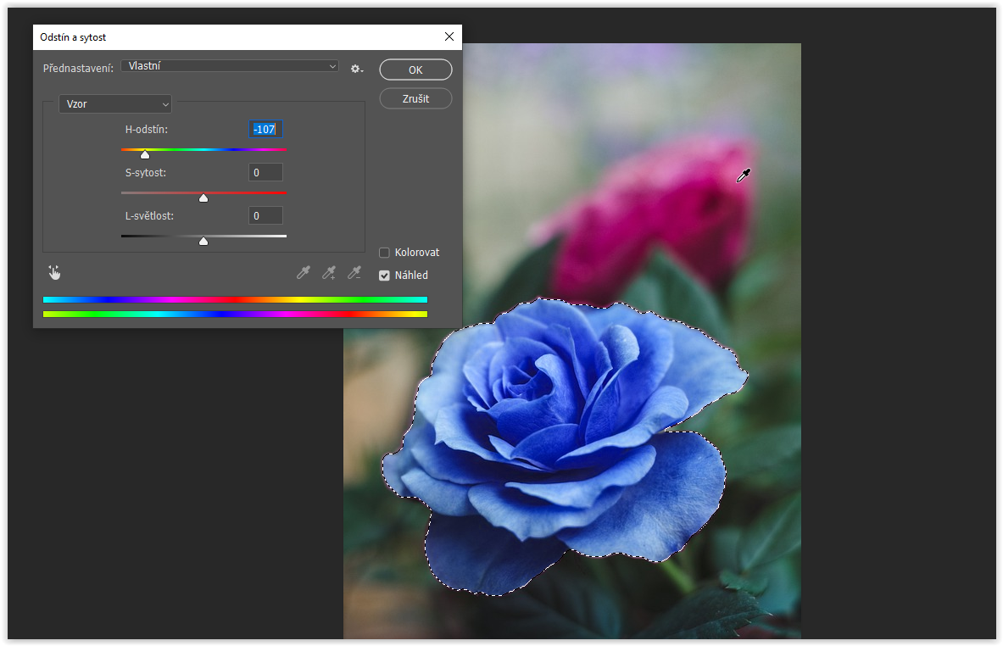Screen dimensions: 1003x646
Task: Click the S-sytost label
Action: point(145,173)
